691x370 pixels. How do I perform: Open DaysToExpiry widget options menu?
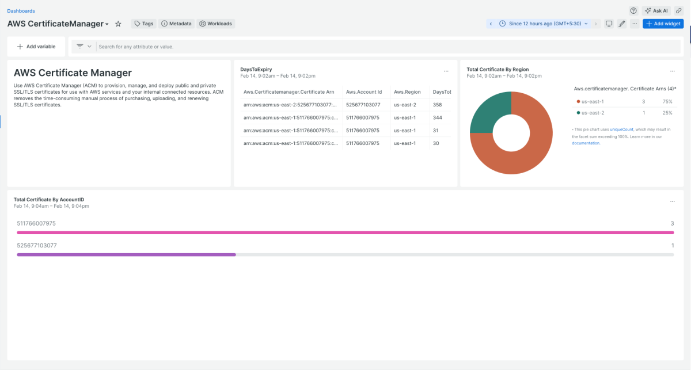pos(446,71)
